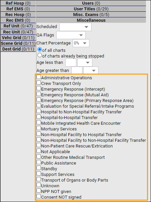Choose 'of charts already being stopped' radio

pyautogui.click(x=40, y=55)
